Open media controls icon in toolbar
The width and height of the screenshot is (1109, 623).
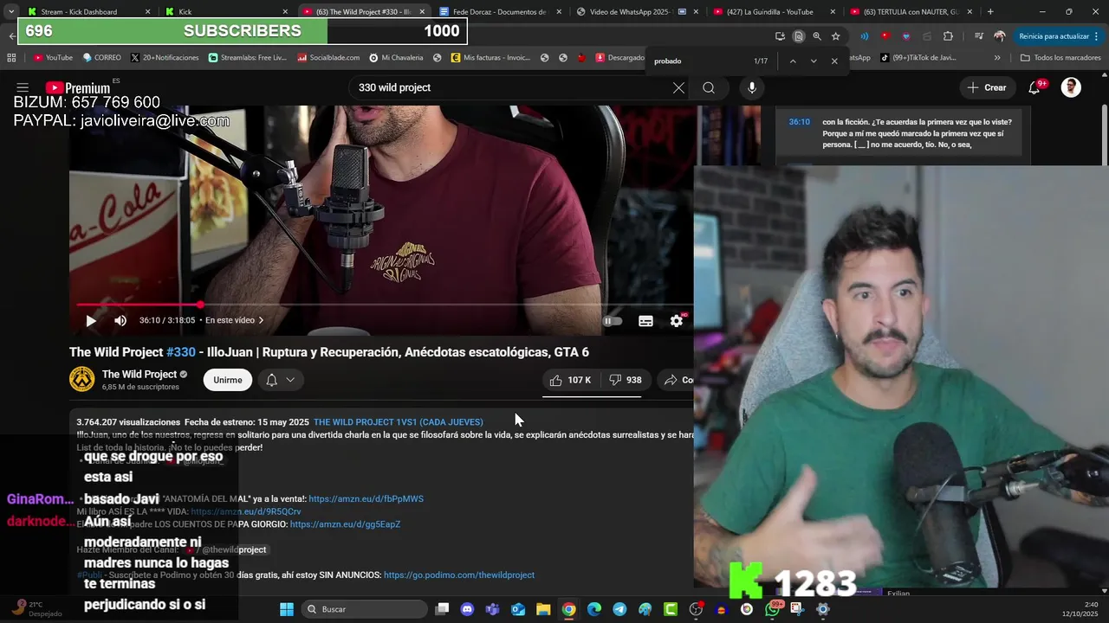(978, 36)
